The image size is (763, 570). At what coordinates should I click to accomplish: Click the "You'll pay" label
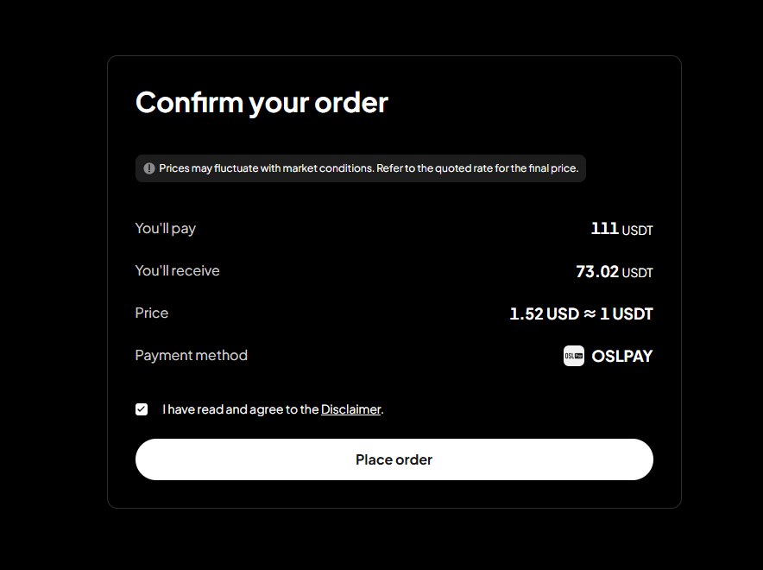166,229
